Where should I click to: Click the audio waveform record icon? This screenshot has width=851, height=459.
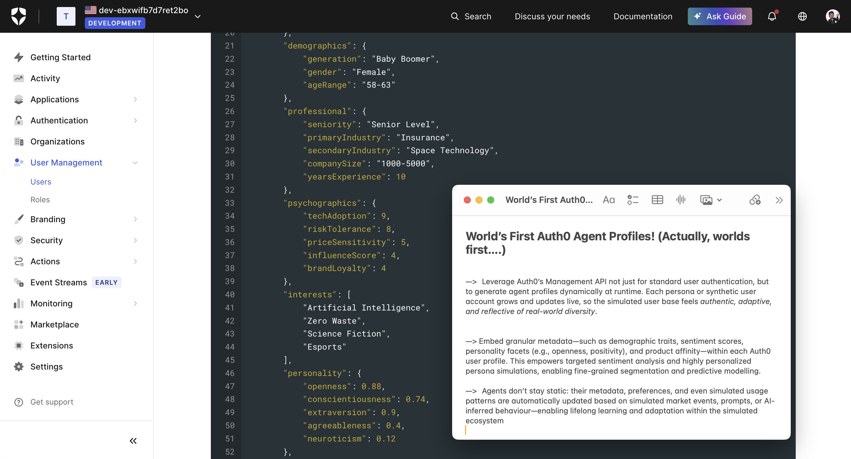coord(681,200)
